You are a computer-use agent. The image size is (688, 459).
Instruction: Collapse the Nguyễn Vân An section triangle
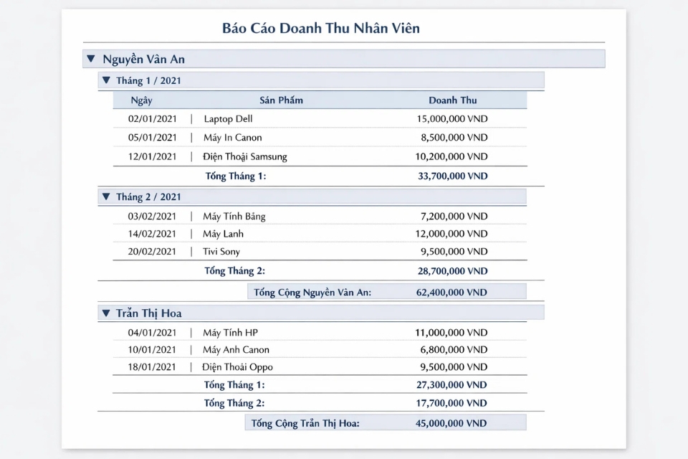(92, 59)
